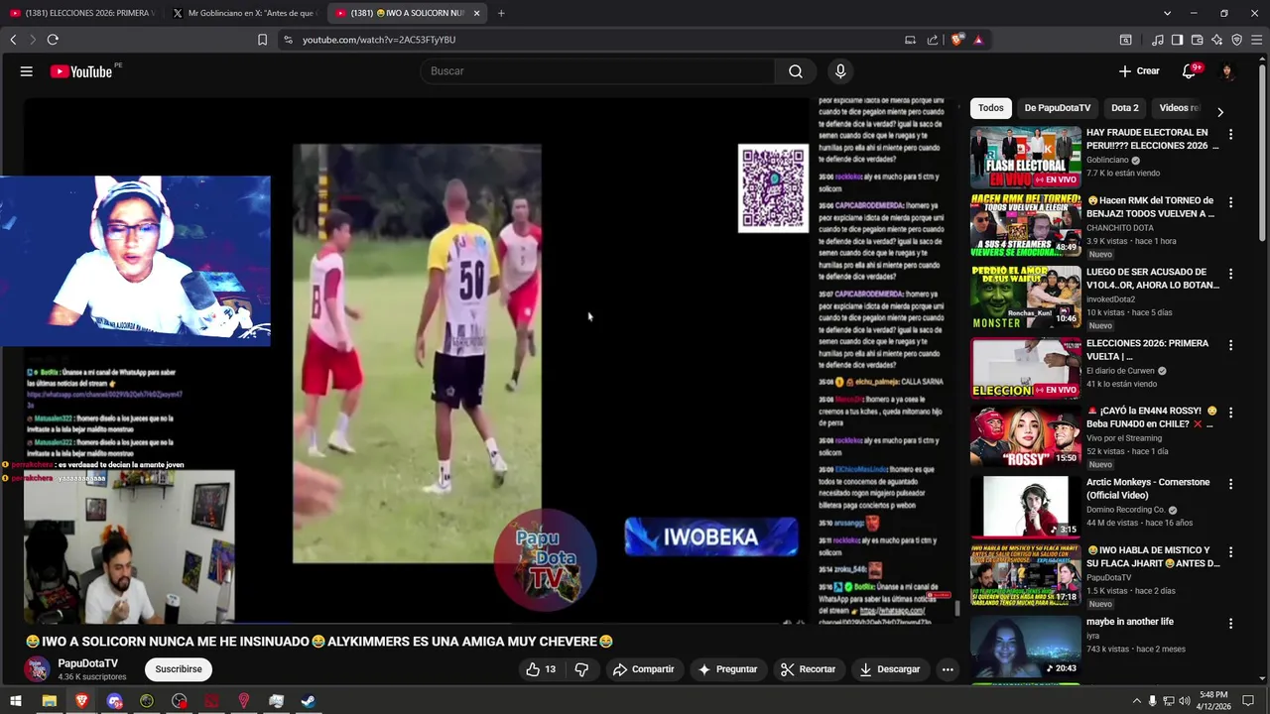Image resolution: width=1270 pixels, height=714 pixels.
Task: Reload the current page
Action: (53, 40)
